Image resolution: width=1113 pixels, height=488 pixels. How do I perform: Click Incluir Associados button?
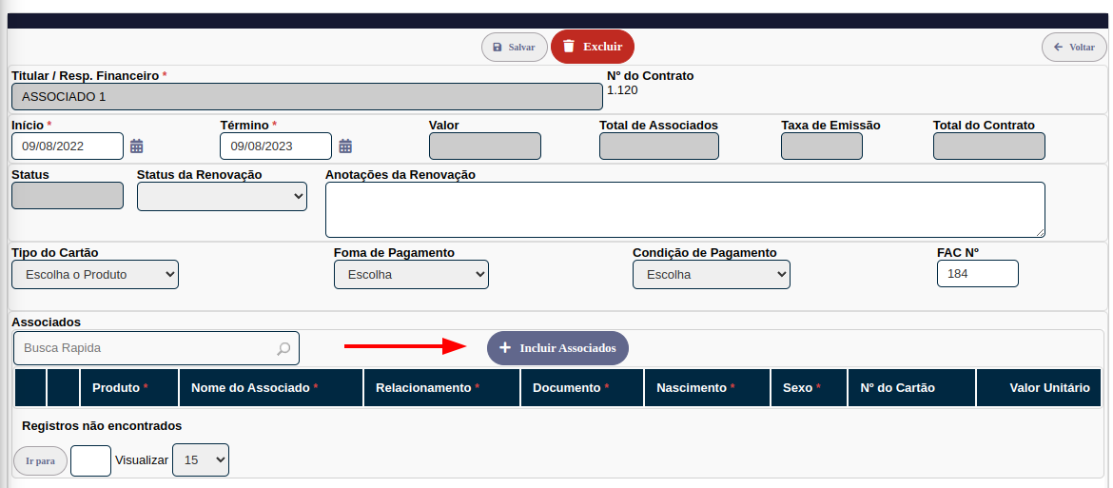tap(557, 348)
